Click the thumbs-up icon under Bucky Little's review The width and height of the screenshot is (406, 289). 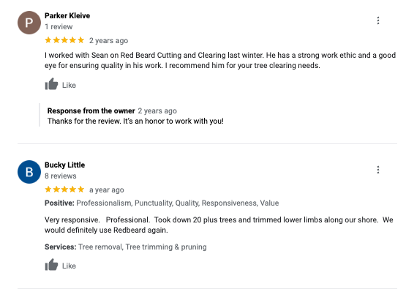tap(51, 265)
